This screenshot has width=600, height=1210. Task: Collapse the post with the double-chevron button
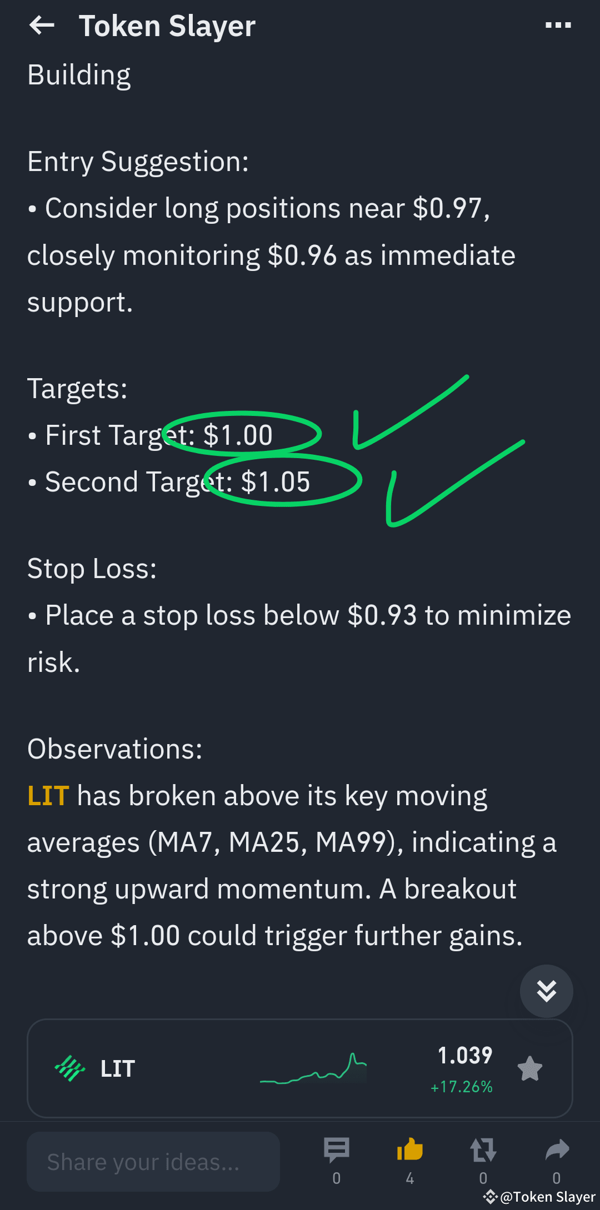[x=546, y=992]
